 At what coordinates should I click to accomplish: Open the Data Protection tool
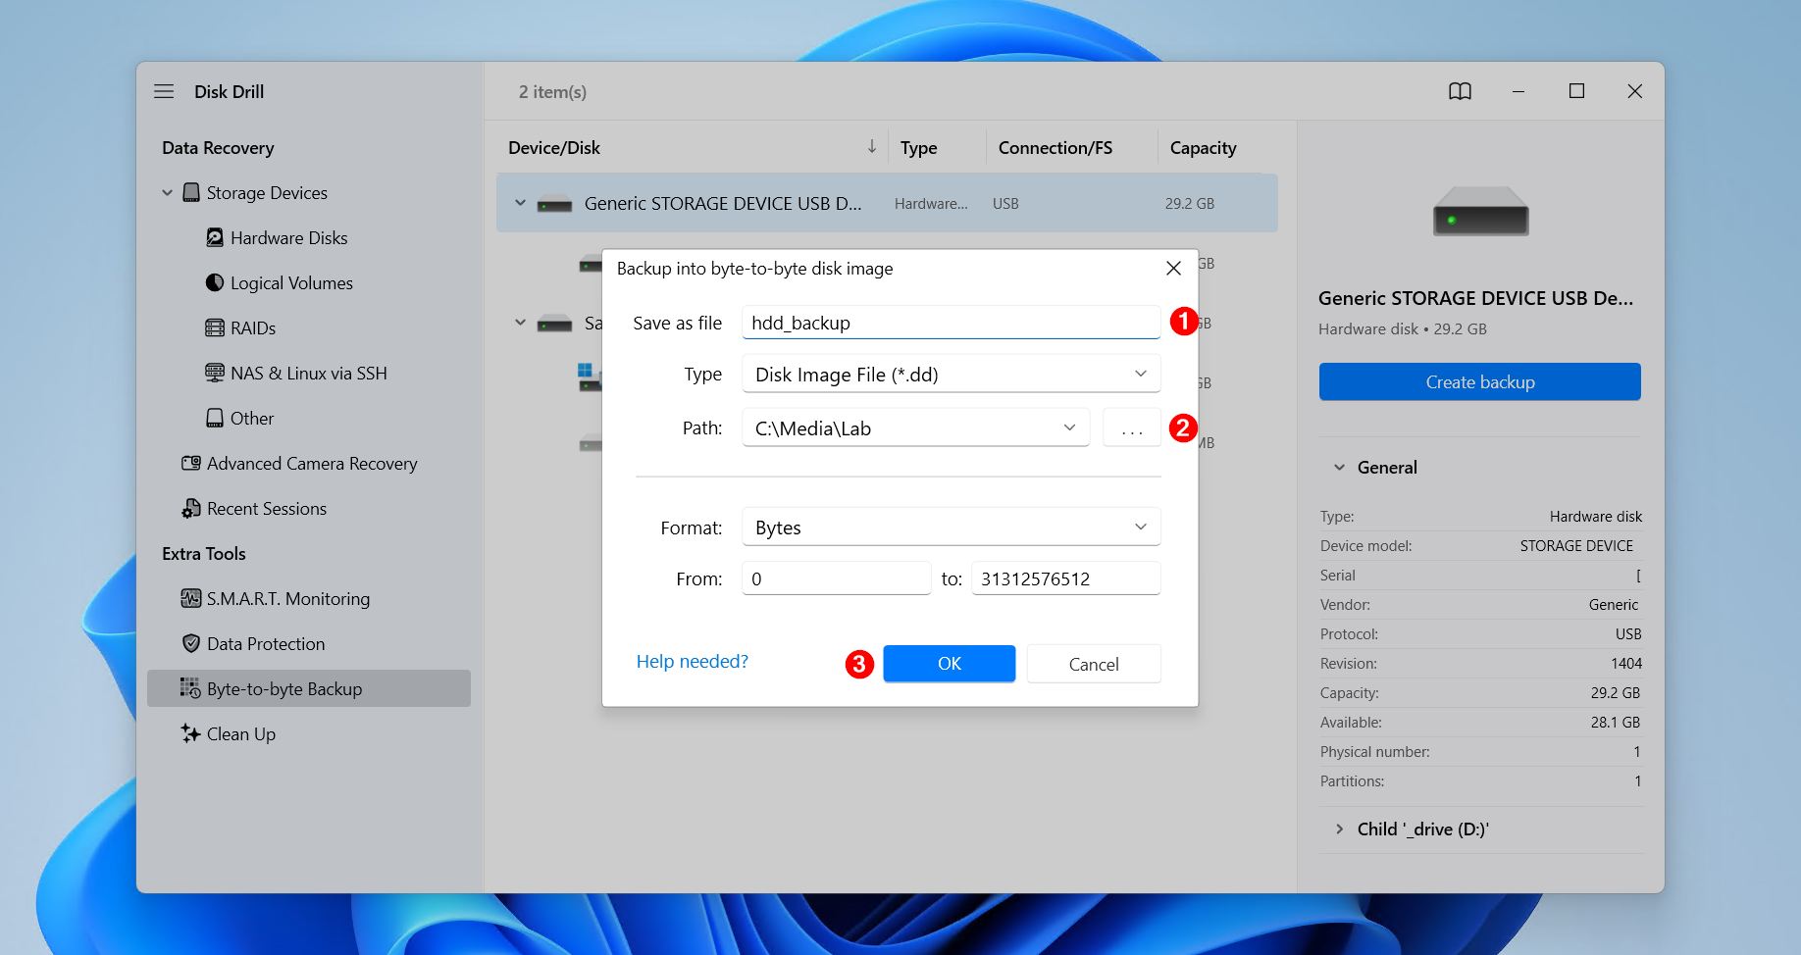[x=191, y=643]
